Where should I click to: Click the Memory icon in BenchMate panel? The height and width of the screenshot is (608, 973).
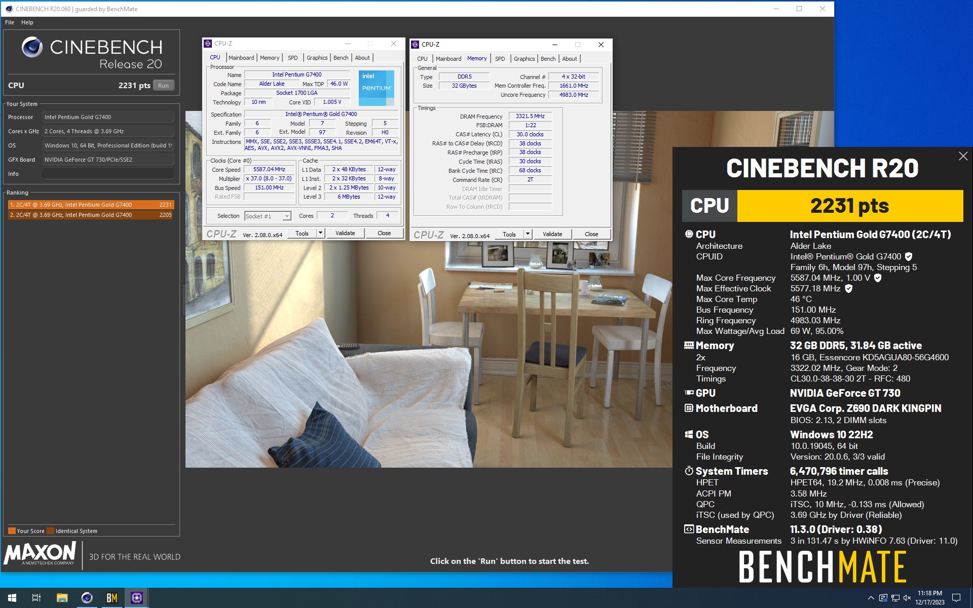click(689, 345)
